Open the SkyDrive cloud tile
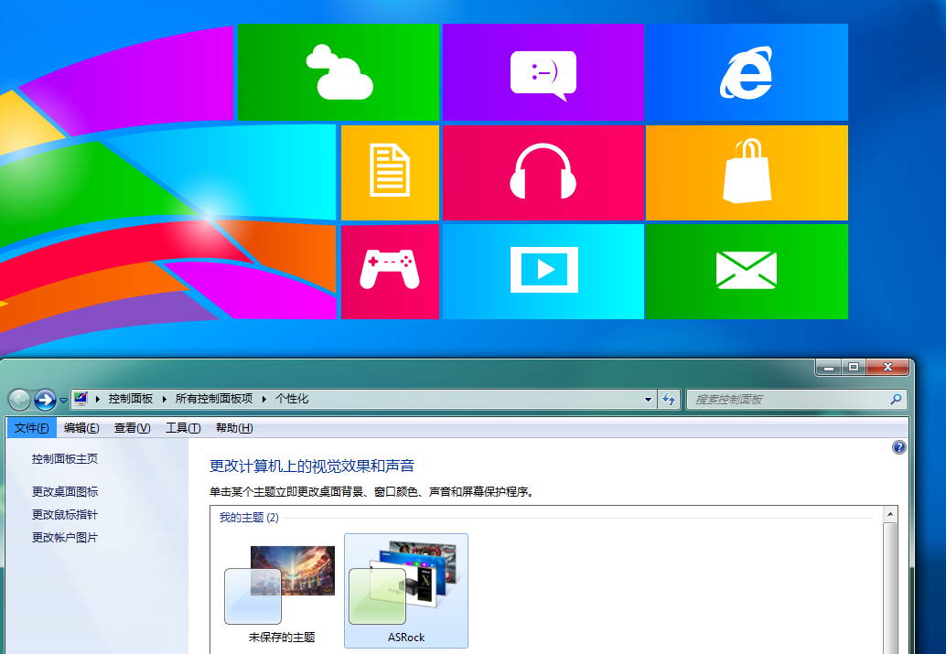This screenshot has width=946, height=654. pyautogui.click(x=339, y=72)
